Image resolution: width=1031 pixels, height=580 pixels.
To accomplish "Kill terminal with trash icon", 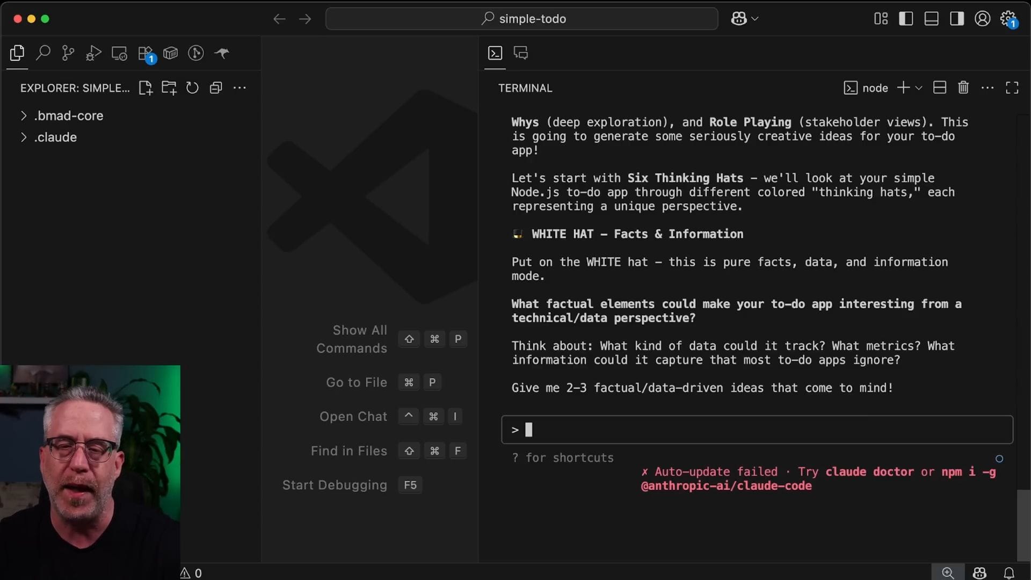I will click(x=963, y=88).
